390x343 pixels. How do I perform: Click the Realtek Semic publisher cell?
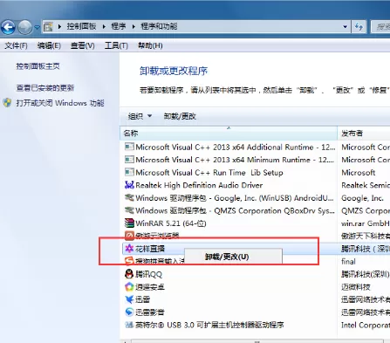pos(366,185)
